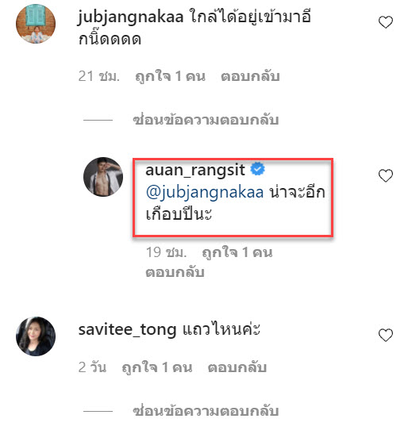Click the @jubjangnakaa mention in the reply
This screenshot has height=434, width=408.
click(x=205, y=192)
